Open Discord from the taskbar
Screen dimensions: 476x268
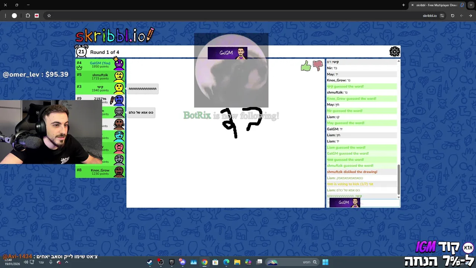[x=182, y=262]
